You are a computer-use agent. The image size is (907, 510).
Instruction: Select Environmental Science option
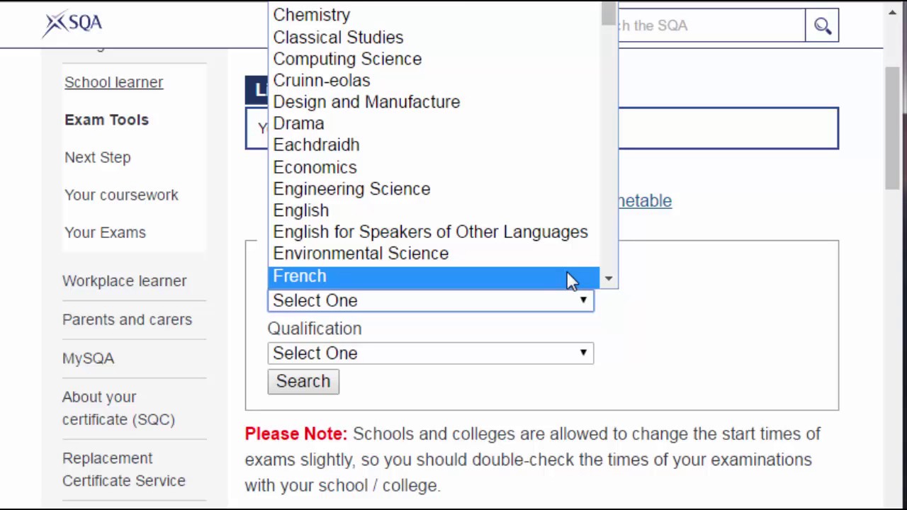361,254
